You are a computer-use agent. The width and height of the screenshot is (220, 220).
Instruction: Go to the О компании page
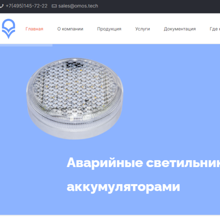pos(70,29)
